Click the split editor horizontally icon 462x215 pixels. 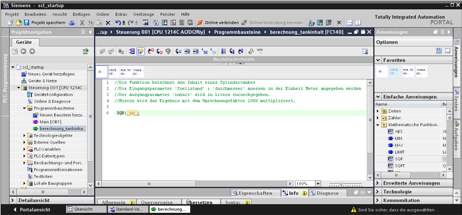349,23
